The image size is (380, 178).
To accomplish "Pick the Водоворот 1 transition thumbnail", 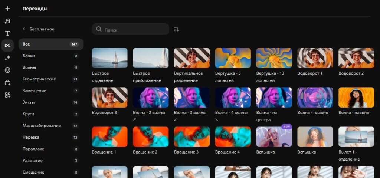I will 315,58.
